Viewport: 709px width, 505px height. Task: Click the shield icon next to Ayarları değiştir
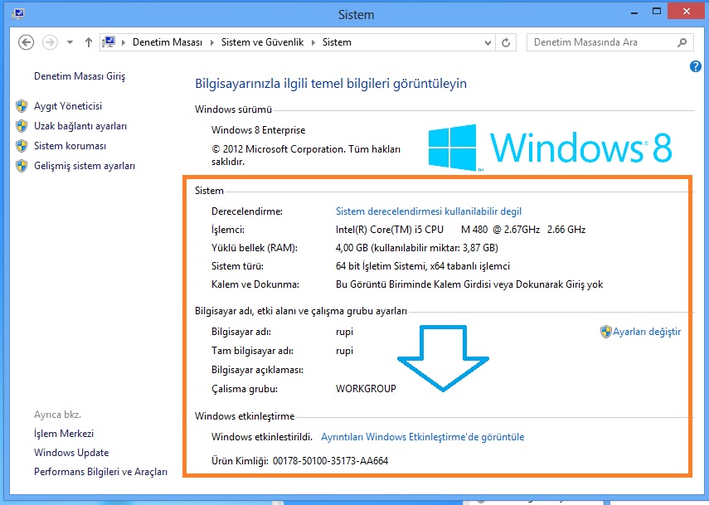[x=606, y=332]
